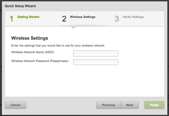The image size is (169, 116).
Task: Click the step pointer arrow under Wireless Settings
Action: point(73,28)
